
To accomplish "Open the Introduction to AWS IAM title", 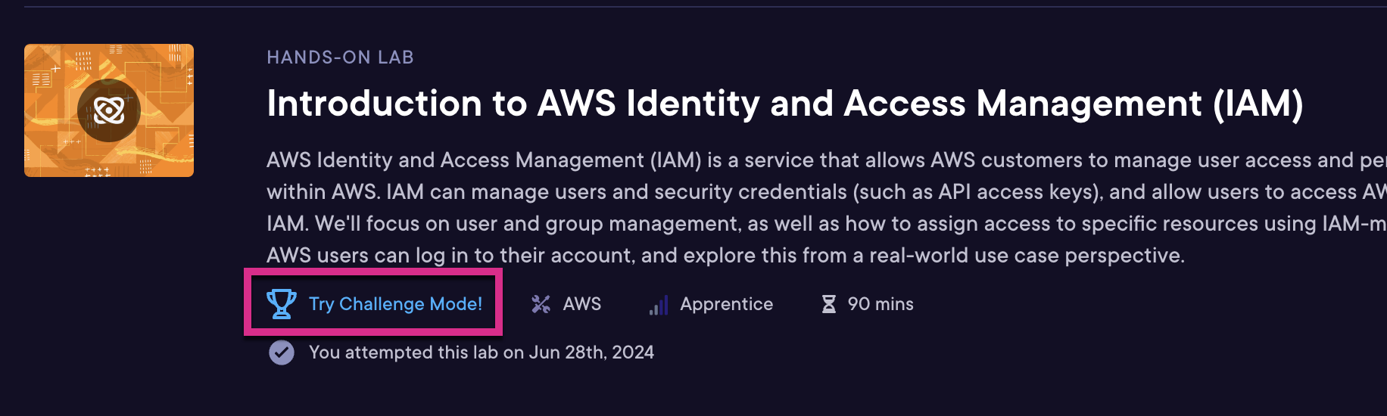I will pos(785,104).
